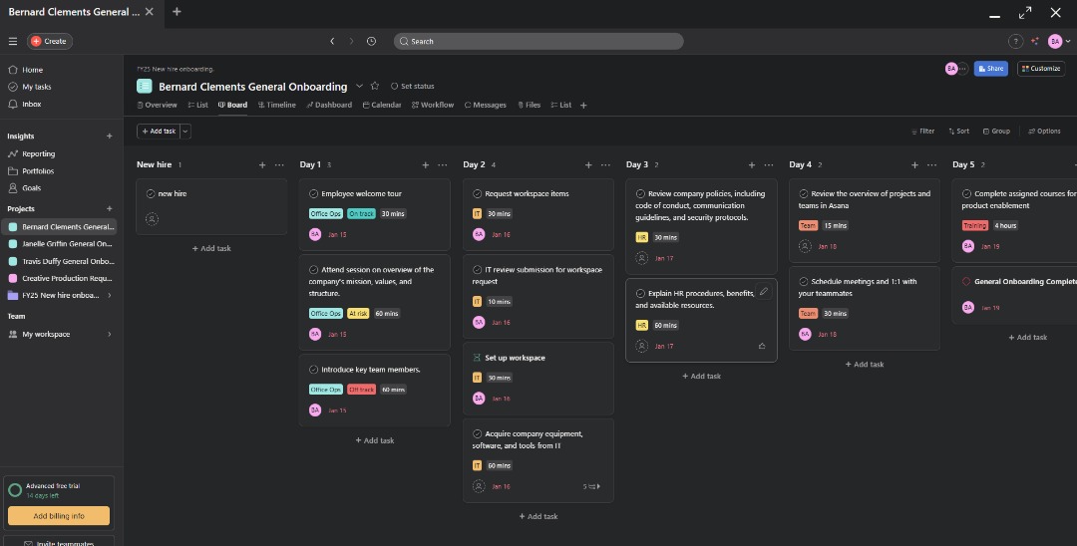1077x546 pixels.
Task: Open the Group by dropdown
Action: [996, 131]
